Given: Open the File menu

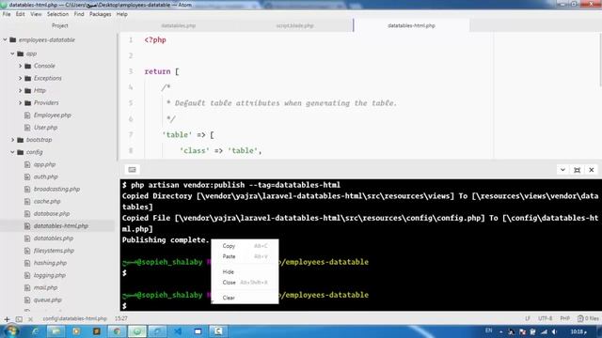Looking at the screenshot, I should [7, 14].
